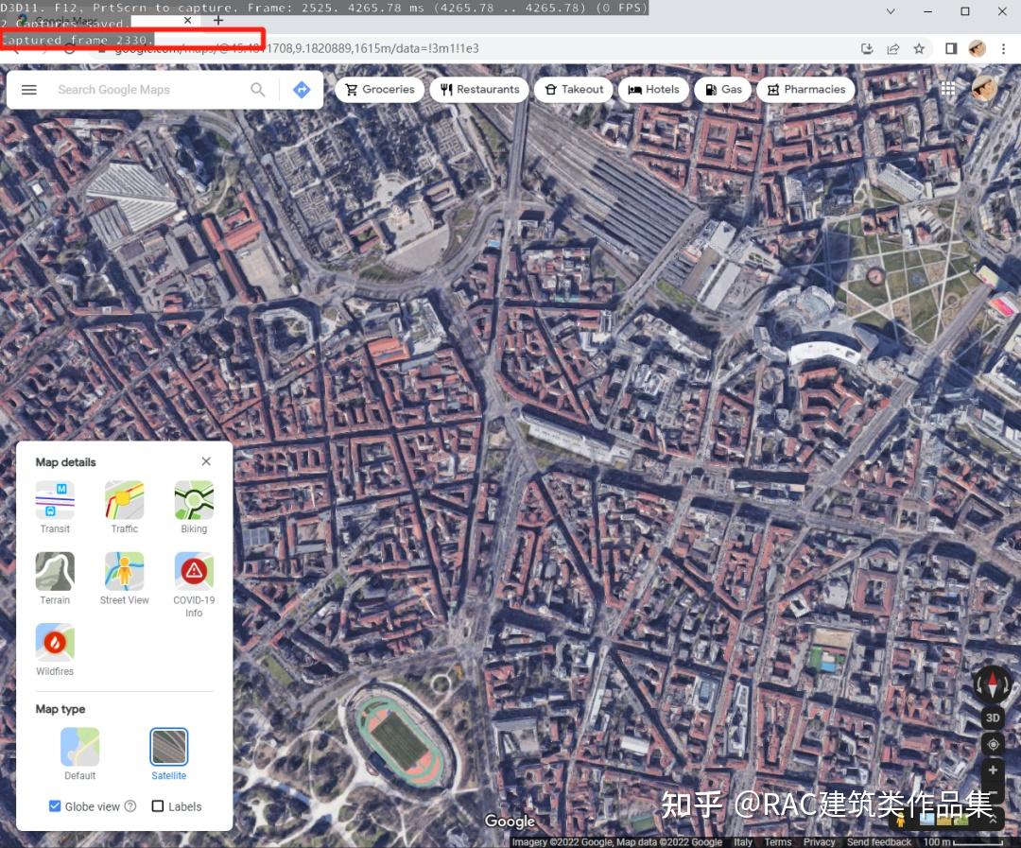Open the Terms link in footer
The height and width of the screenshot is (848, 1021).
tap(777, 842)
